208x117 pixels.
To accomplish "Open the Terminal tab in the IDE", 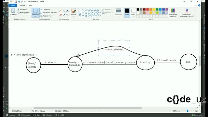I will point(11,115).
